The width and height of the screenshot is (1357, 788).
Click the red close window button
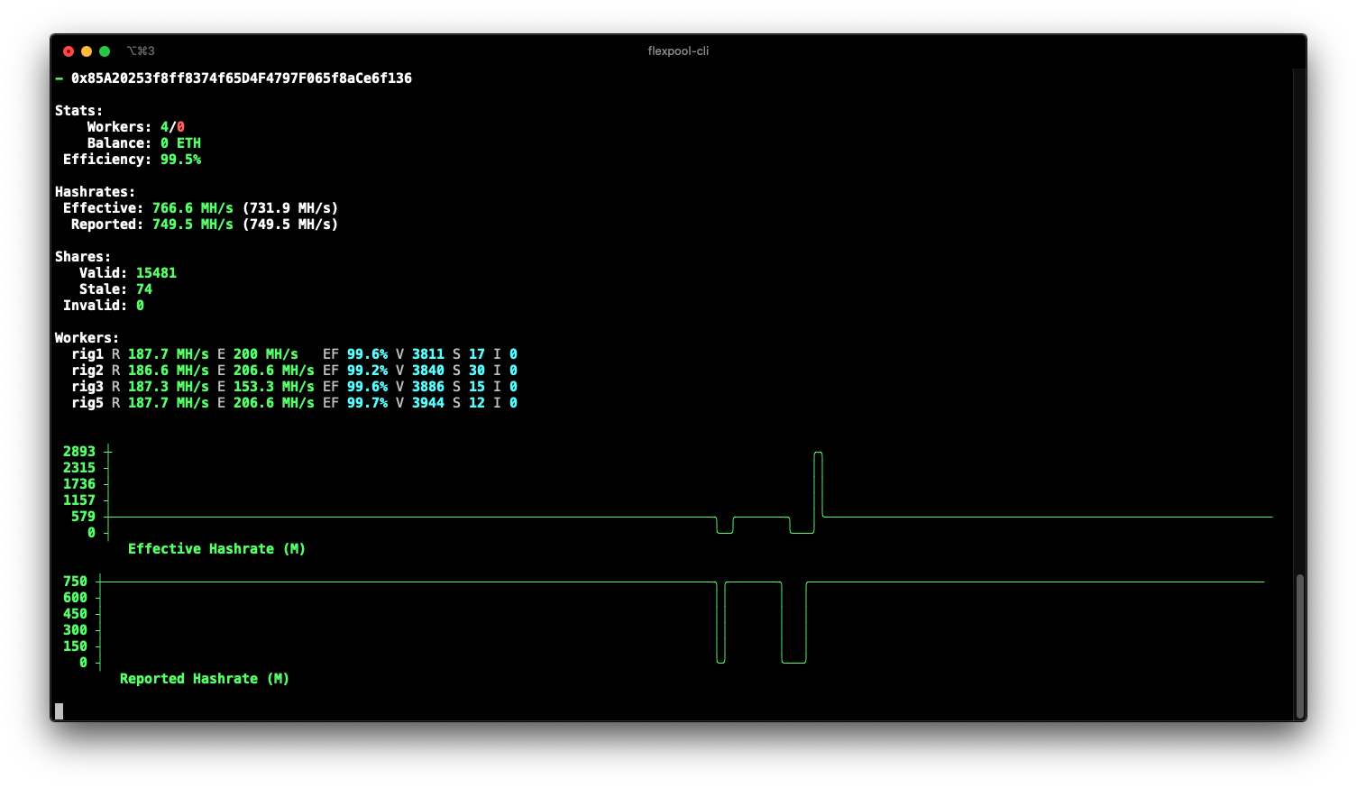click(69, 51)
